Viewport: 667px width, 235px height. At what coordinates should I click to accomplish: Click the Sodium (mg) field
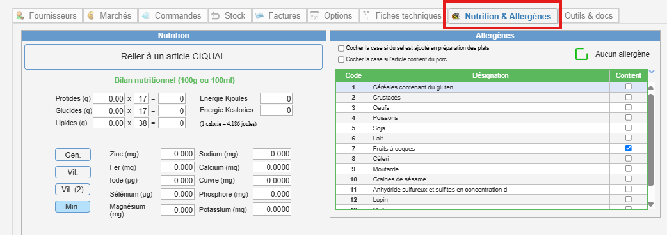[x=272, y=154]
